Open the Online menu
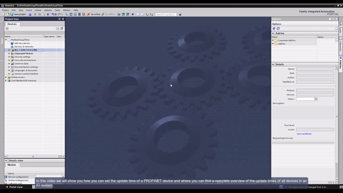Screen dimensions: 343x193 38,10
